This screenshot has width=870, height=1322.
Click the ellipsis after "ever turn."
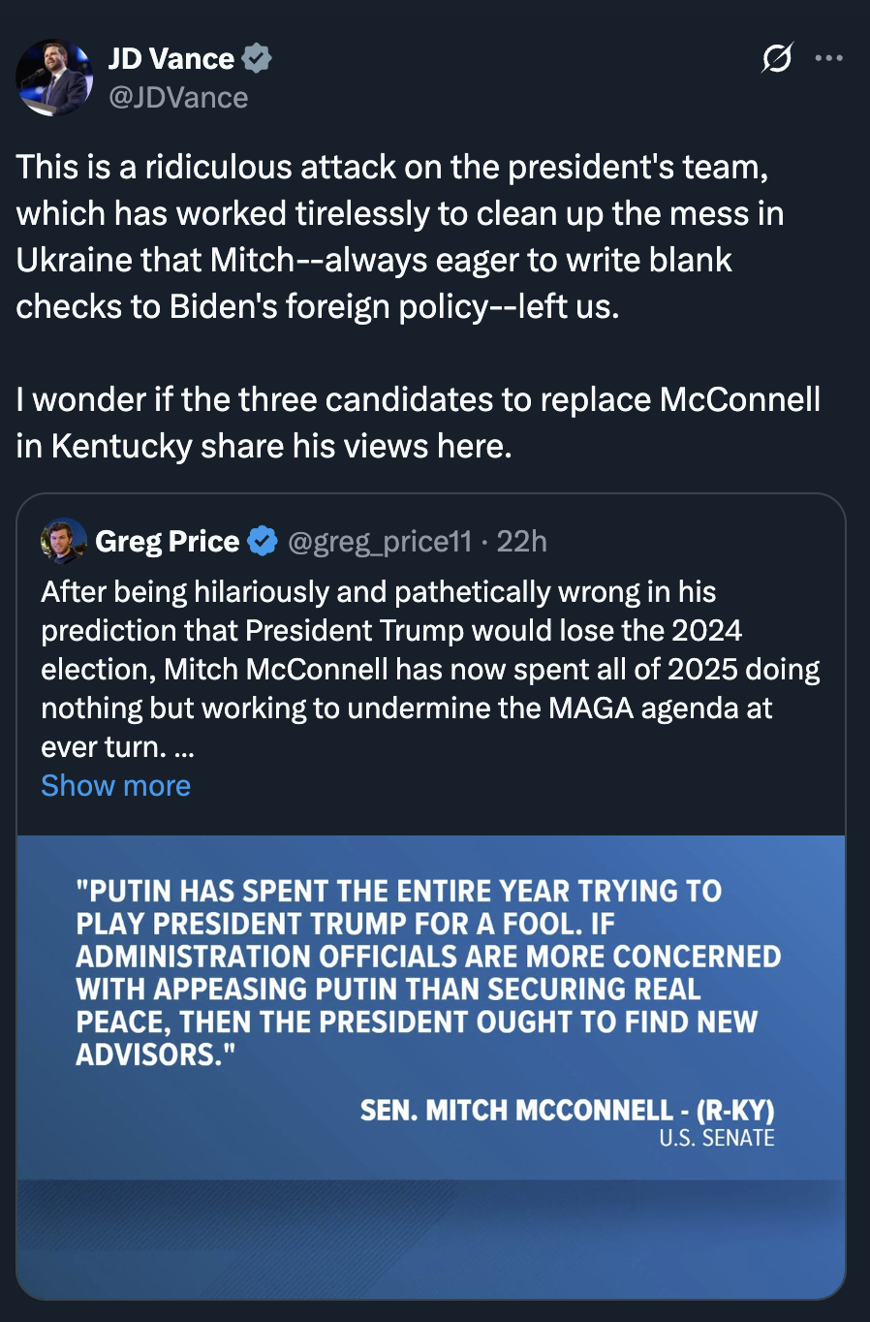click(x=184, y=748)
